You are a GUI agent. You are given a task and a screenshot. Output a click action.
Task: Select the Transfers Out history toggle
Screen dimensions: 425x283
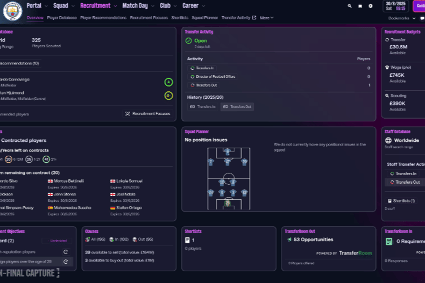[x=237, y=107]
